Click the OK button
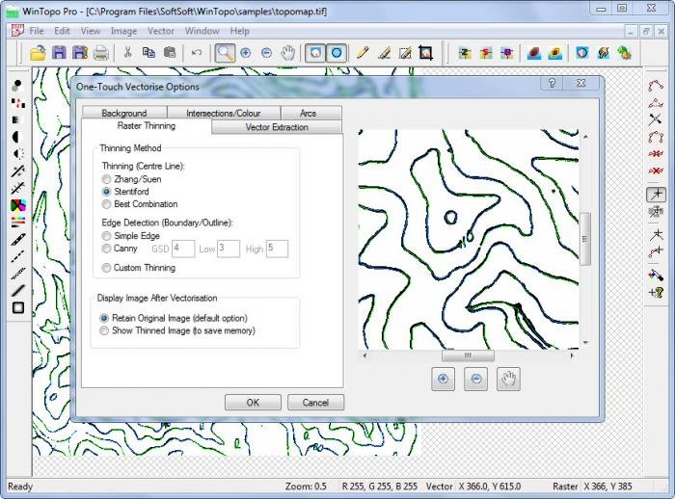The width and height of the screenshot is (675, 499). (253, 403)
